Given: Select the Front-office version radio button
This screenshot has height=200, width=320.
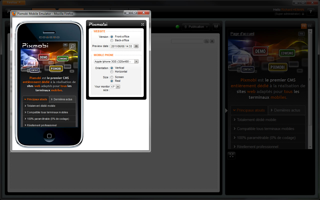Looking at the screenshot, I should [112, 37].
